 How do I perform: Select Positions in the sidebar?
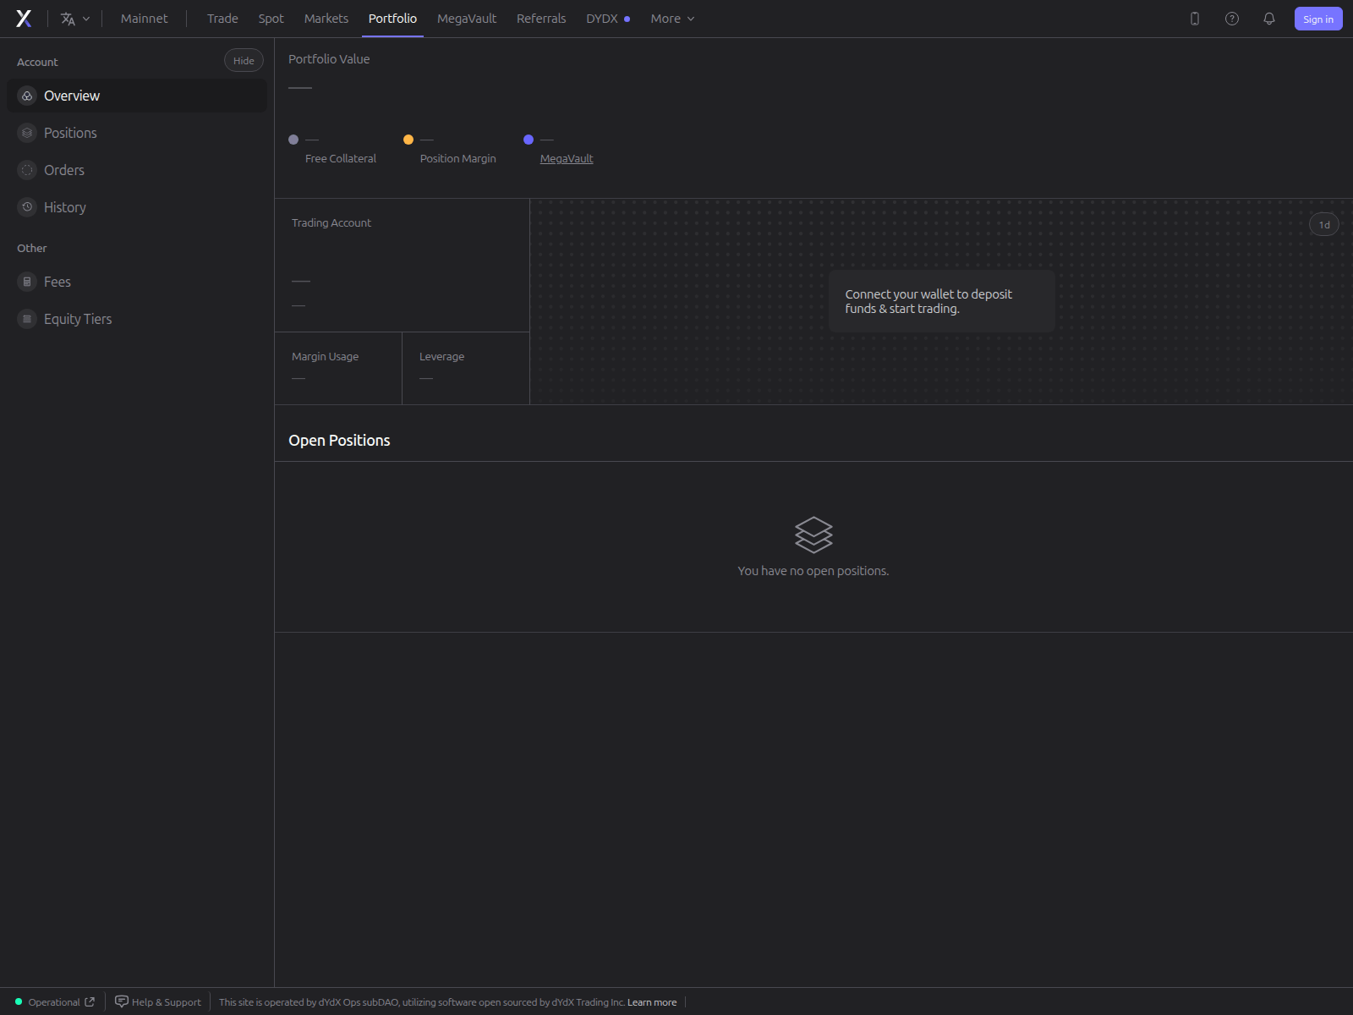point(137,133)
